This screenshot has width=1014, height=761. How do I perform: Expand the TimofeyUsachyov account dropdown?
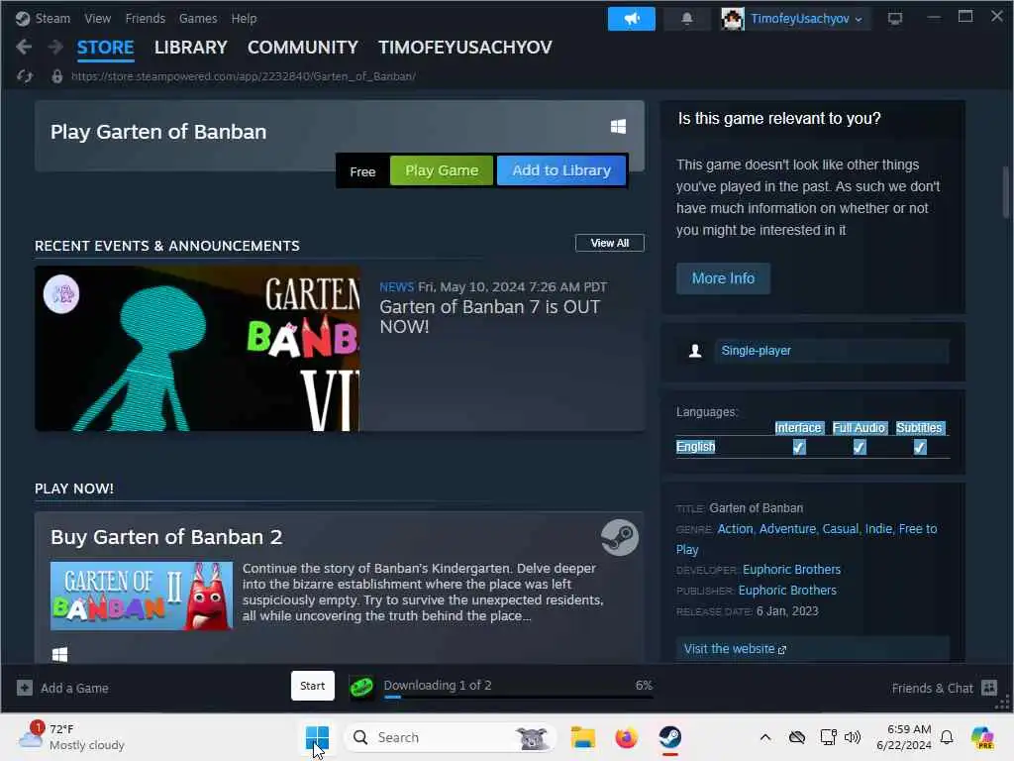(859, 20)
